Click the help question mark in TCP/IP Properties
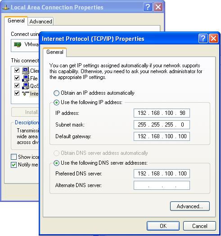The width and height of the screenshot is (221, 236). tap(203, 39)
